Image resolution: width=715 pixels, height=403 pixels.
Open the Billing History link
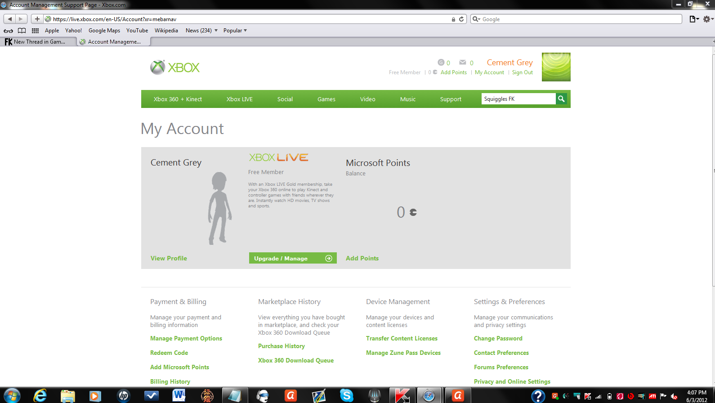click(170, 382)
